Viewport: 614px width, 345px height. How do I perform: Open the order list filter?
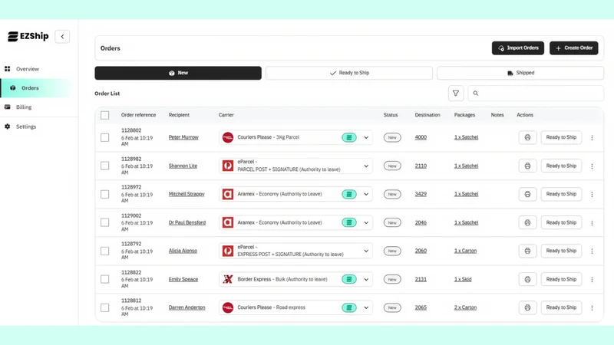point(456,94)
